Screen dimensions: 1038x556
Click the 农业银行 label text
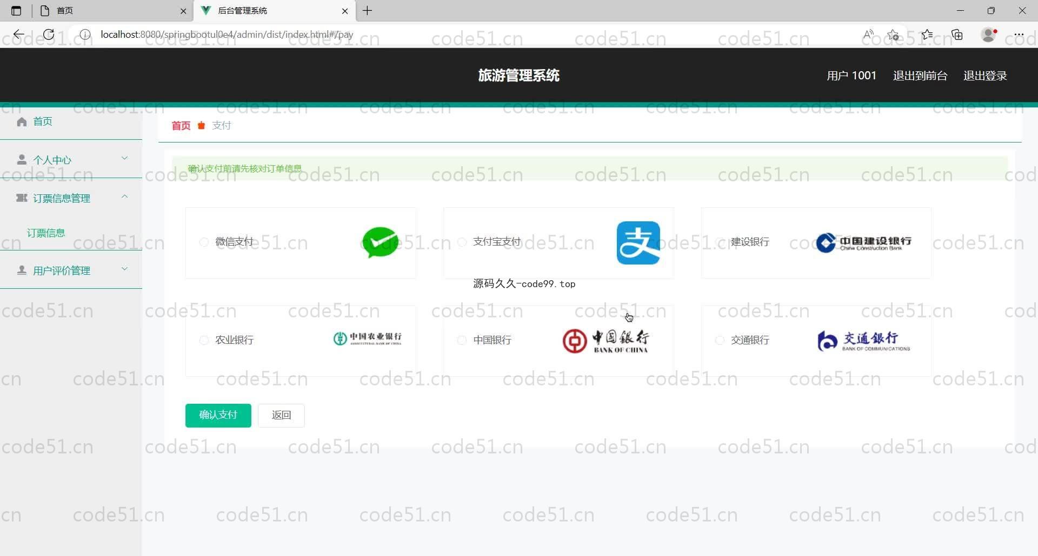click(234, 340)
